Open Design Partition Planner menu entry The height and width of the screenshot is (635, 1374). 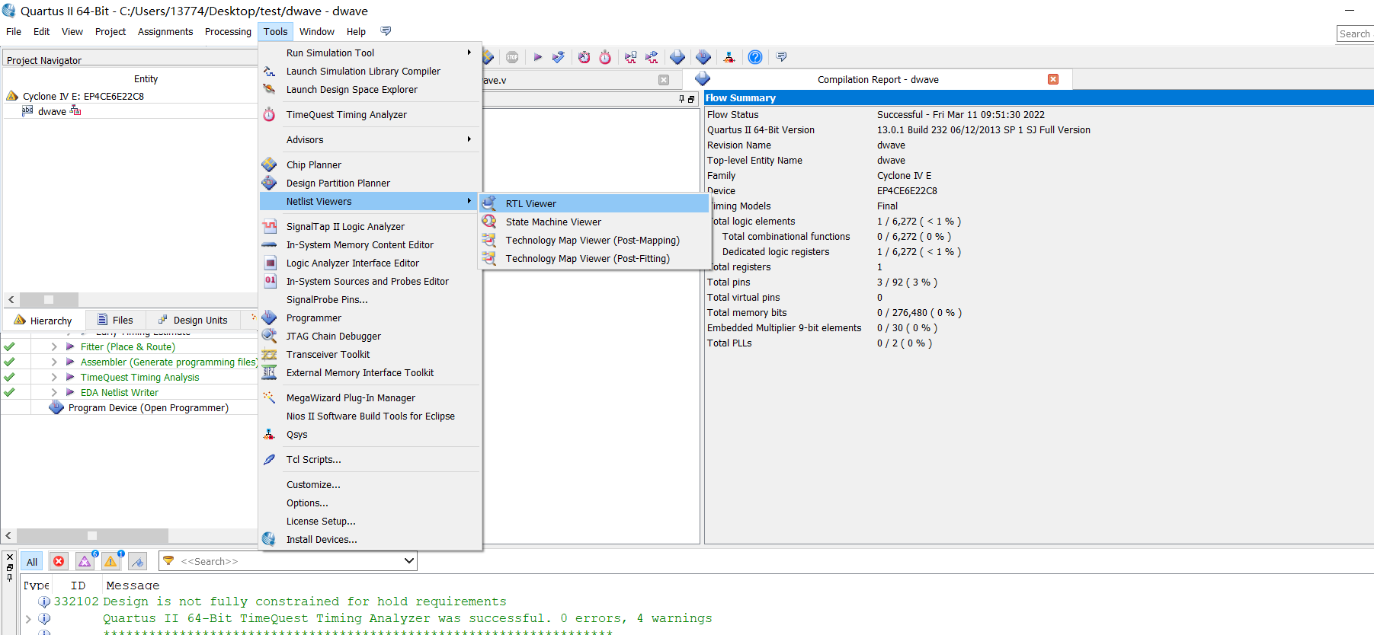point(371,183)
